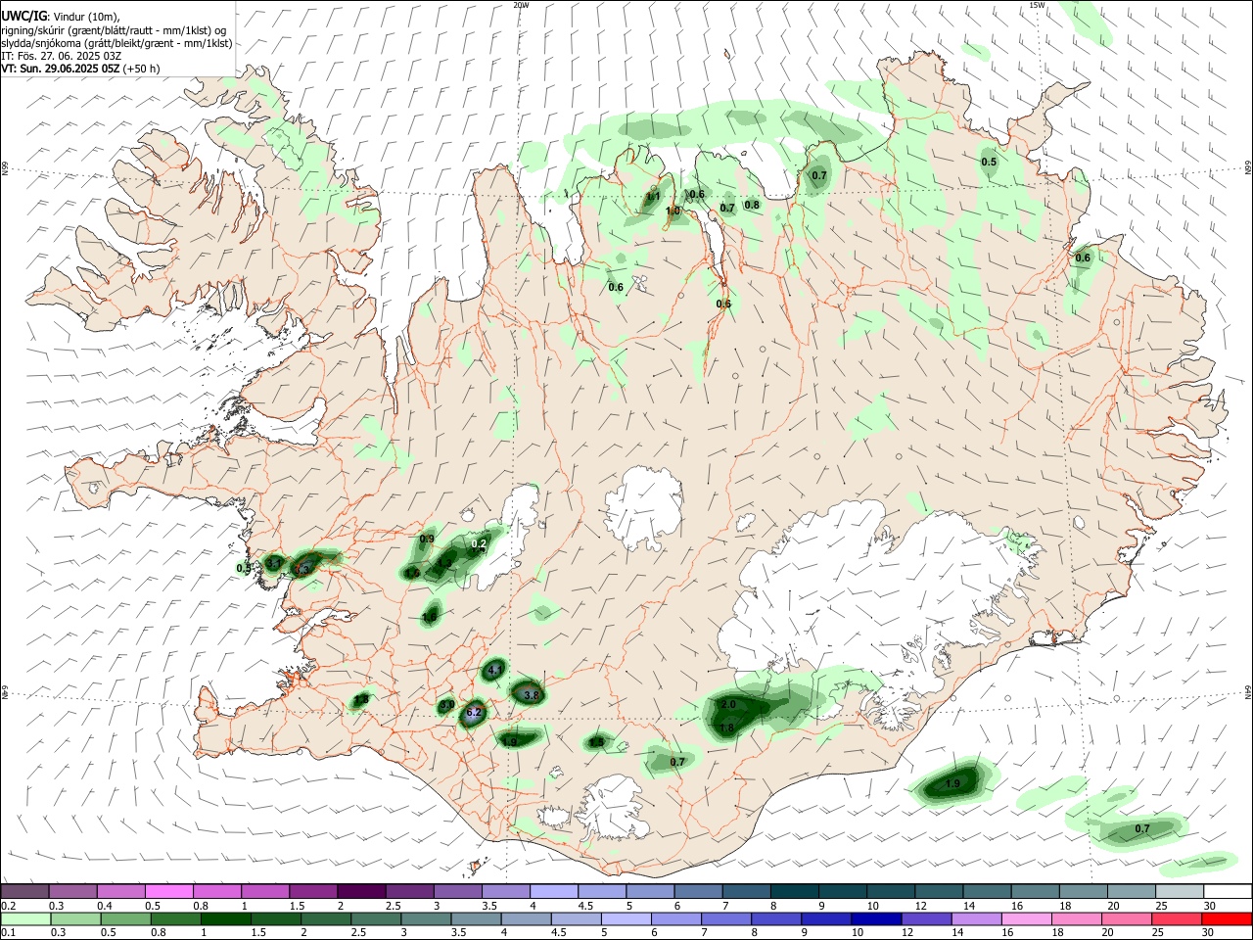Click the UWC/IG title text
This screenshot has height=940, width=1253.
(x=23, y=16)
